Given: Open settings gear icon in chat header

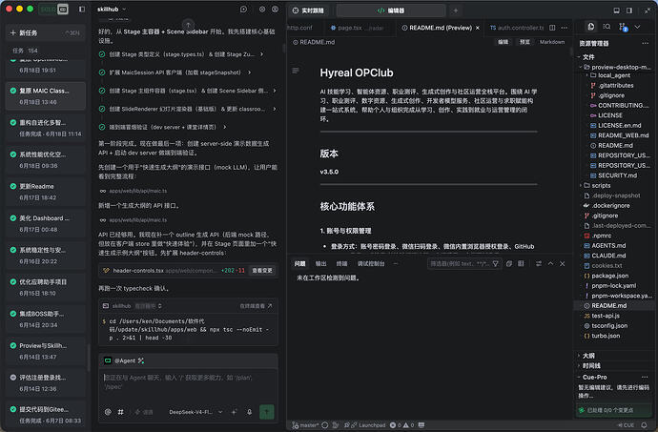Looking at the screenshot, I should coord(262,9).
